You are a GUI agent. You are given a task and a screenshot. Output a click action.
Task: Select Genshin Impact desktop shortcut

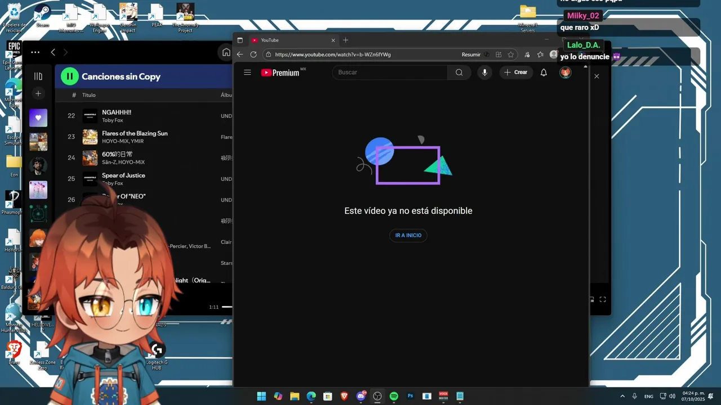[x=128, y=17]
